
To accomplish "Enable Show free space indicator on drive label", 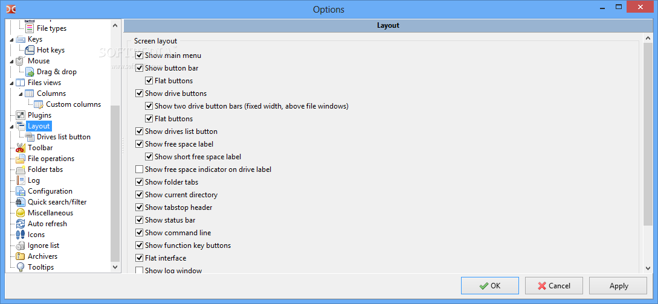I will (x=140, y=169).
